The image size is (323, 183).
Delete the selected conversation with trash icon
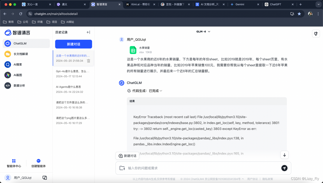click(x=88, y=61)
